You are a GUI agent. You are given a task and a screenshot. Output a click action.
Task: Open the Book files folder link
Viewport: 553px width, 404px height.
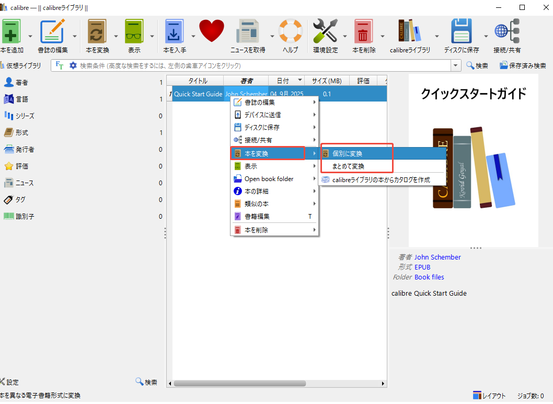point(429,277)
